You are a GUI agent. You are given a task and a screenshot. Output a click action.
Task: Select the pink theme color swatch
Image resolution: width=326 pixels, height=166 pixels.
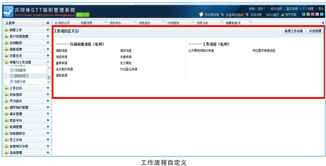[x=313, y=14]
